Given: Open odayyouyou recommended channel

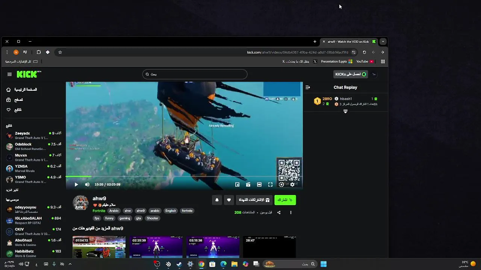Looking at the screenshot, I should pos(33,209).
